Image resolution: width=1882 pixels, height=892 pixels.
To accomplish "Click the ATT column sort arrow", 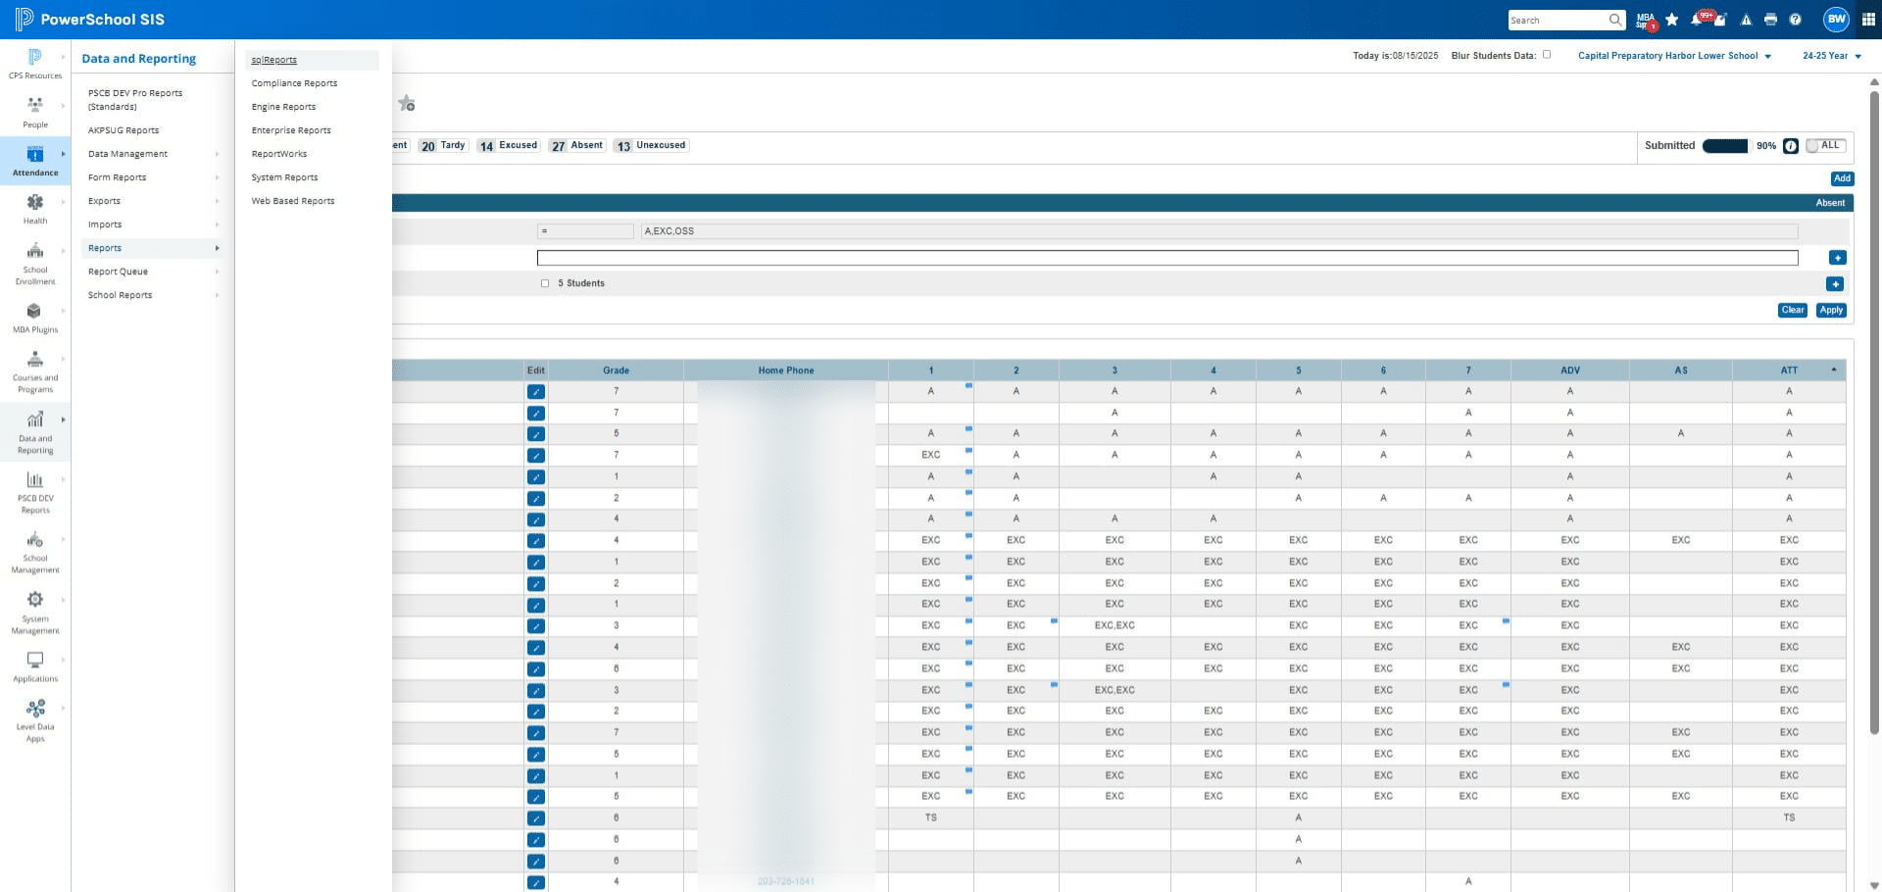I will (x=1834, y=370).
